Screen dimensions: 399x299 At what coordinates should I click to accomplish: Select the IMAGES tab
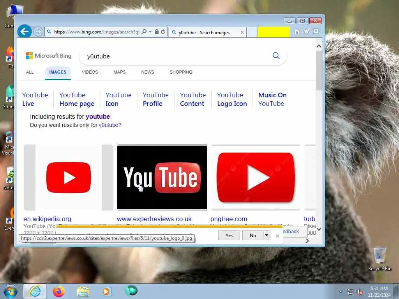click(x=58, y=72)
